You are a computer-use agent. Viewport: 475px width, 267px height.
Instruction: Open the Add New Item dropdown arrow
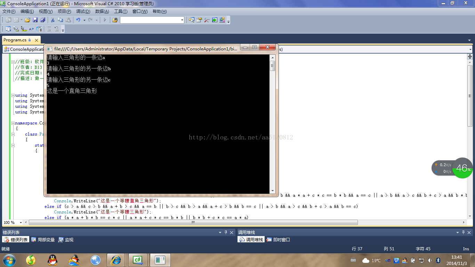coord(21,20)
